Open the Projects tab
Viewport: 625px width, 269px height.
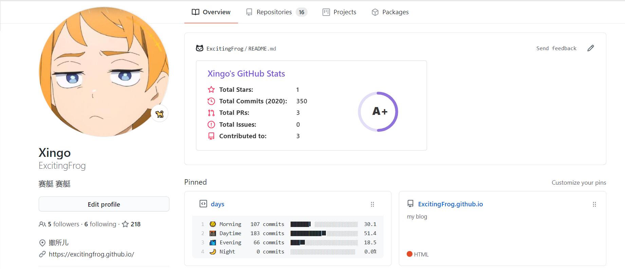[x=339, y=12]
